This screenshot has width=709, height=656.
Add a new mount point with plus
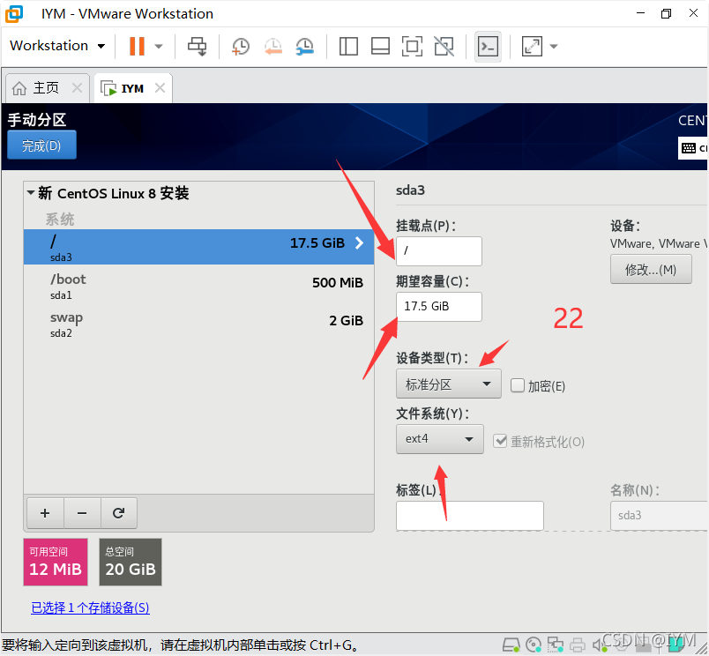tap(45, 513)
